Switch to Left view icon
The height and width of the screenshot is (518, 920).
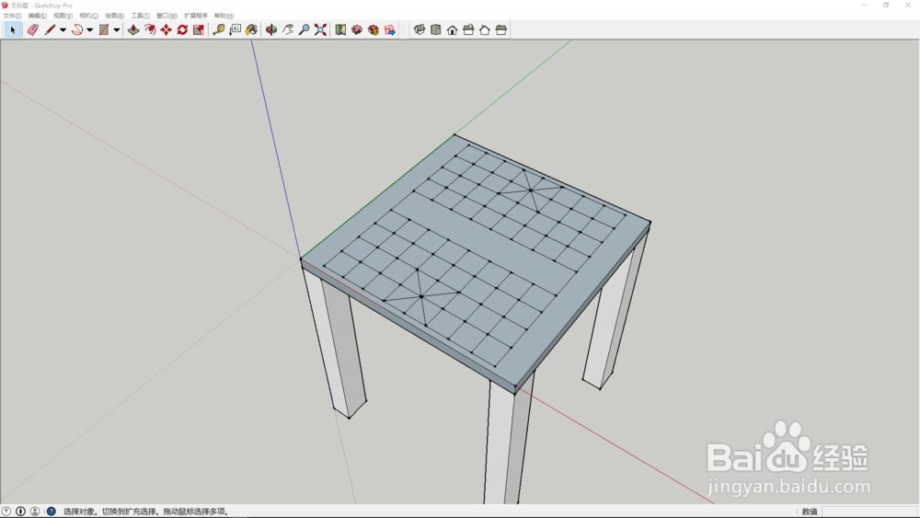click(501, 30)
